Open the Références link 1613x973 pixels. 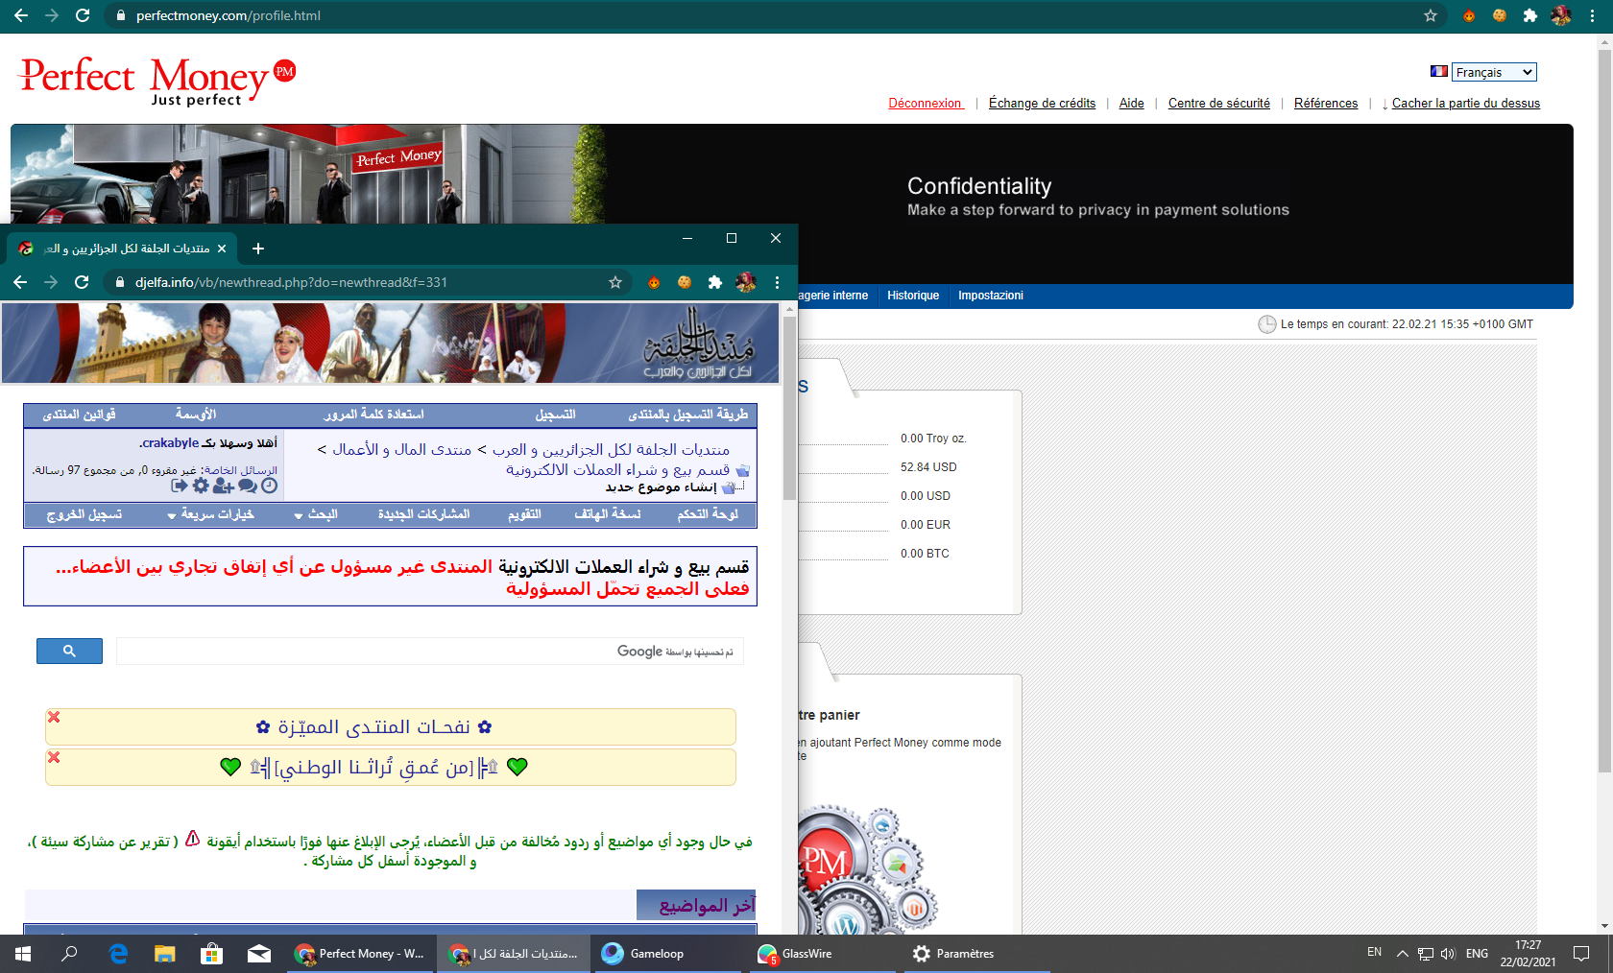(x=1325, y=104)
